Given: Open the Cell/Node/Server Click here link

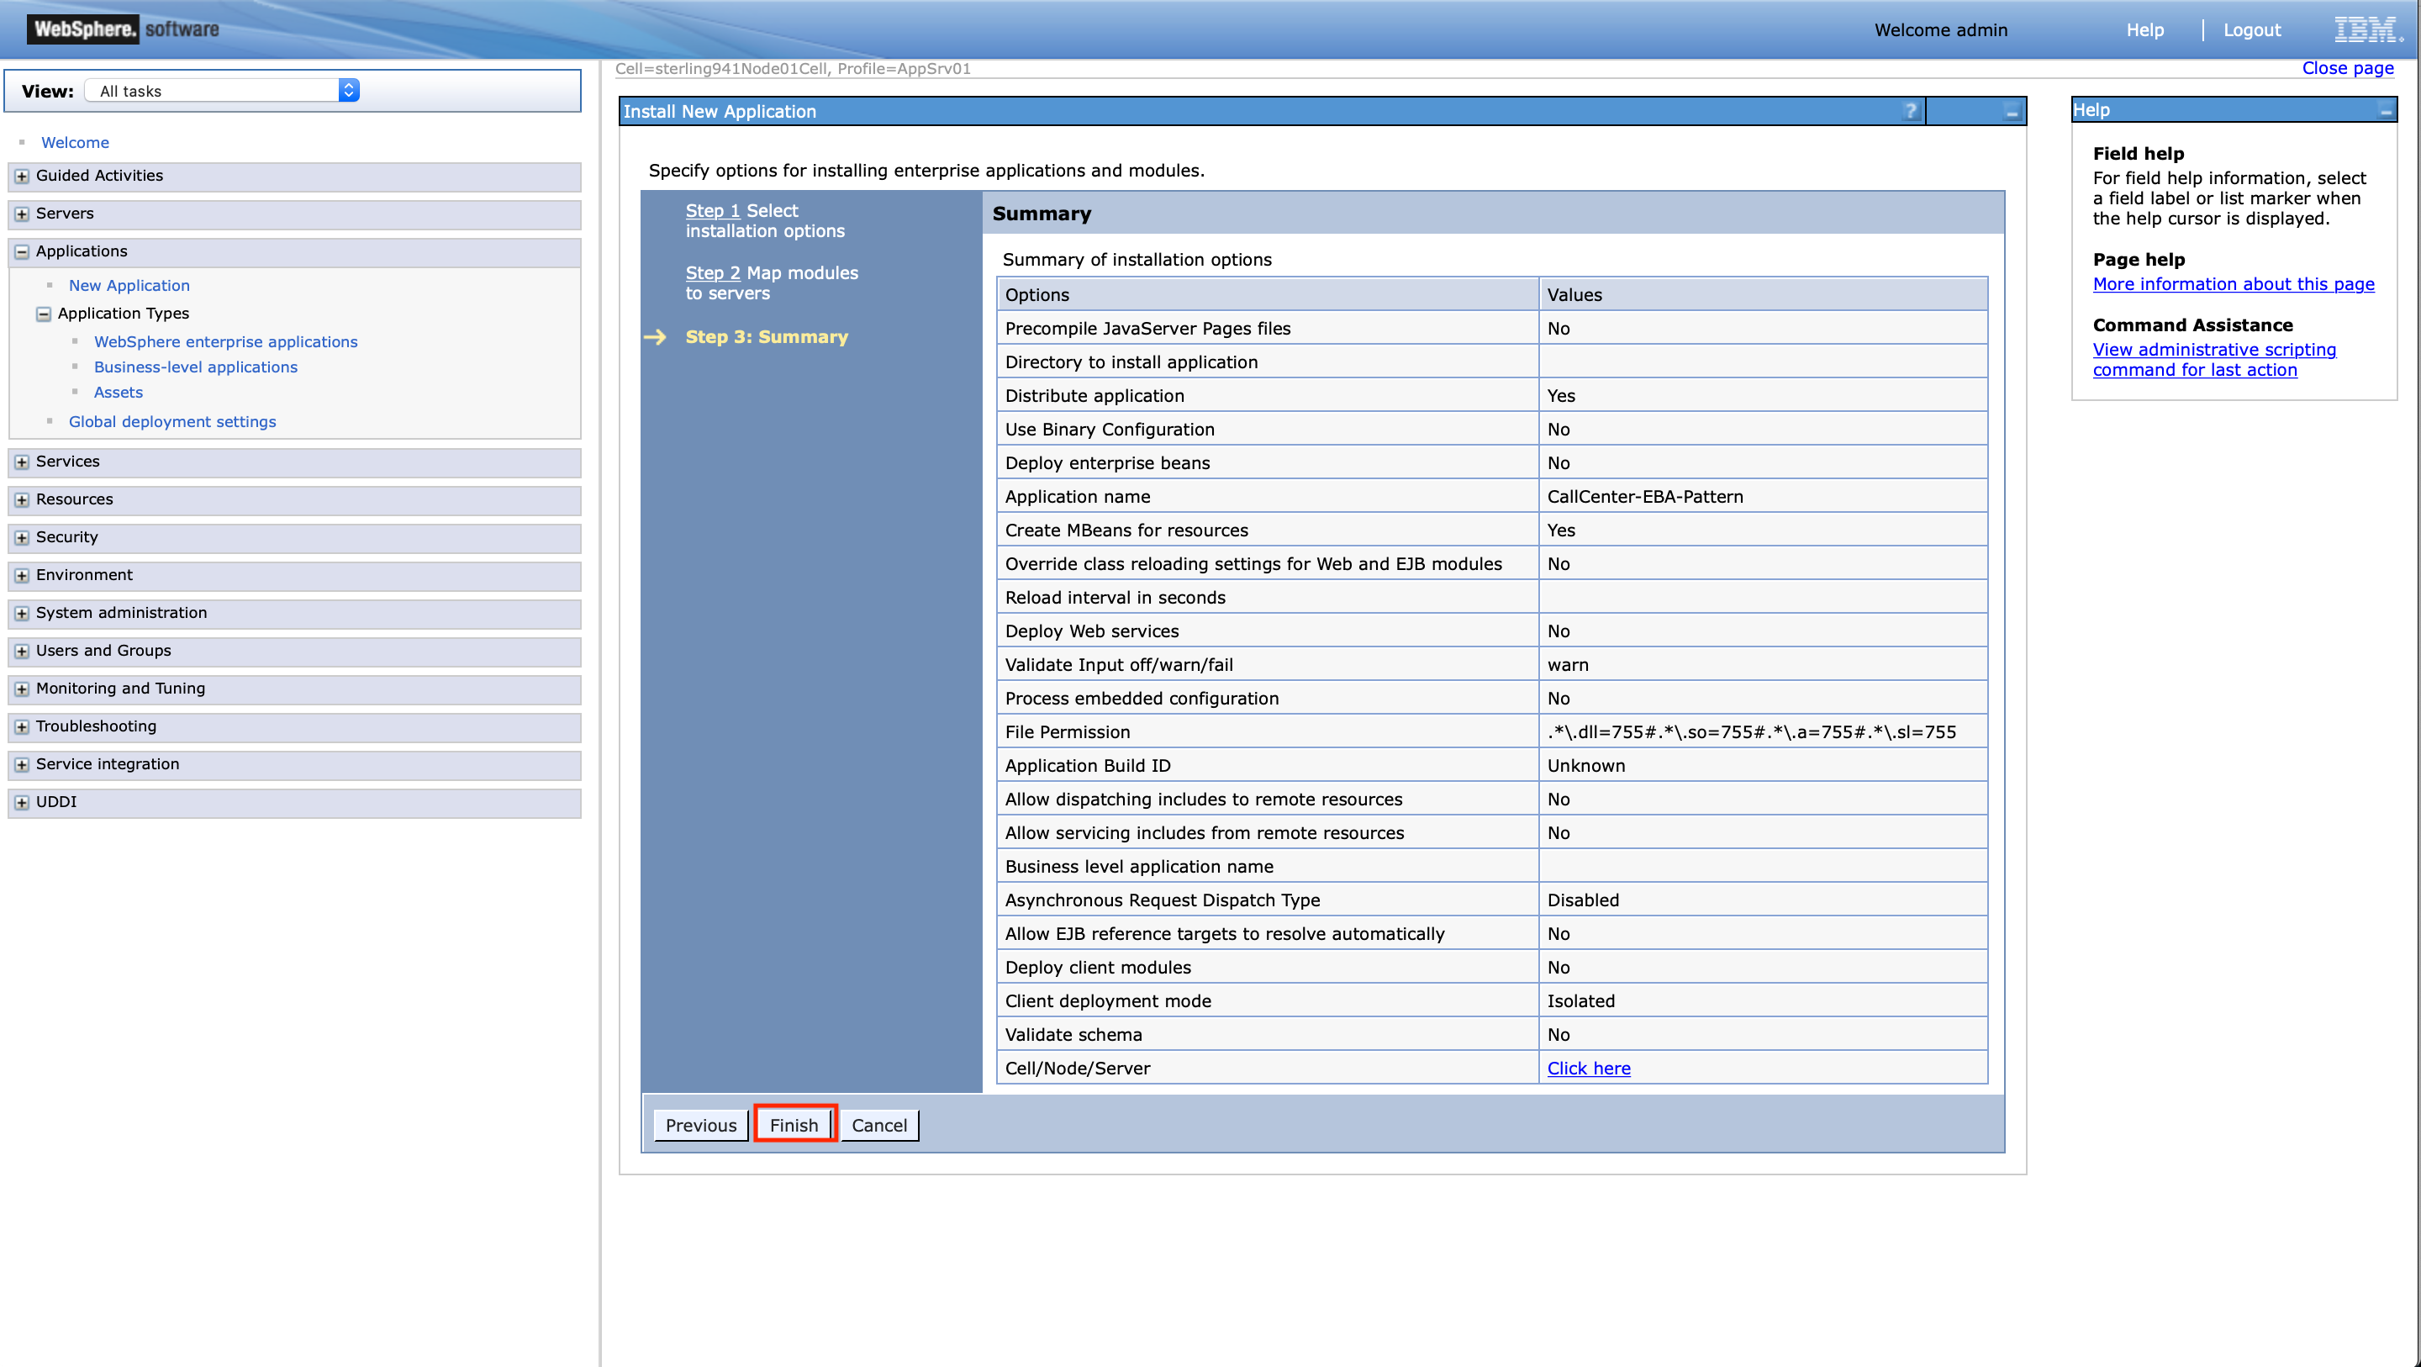Looking at the screenshot, I should pos(1588,1067).
